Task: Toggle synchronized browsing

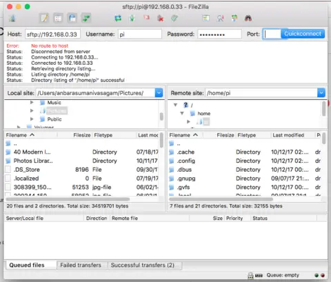Action: [x=234, y=18]
